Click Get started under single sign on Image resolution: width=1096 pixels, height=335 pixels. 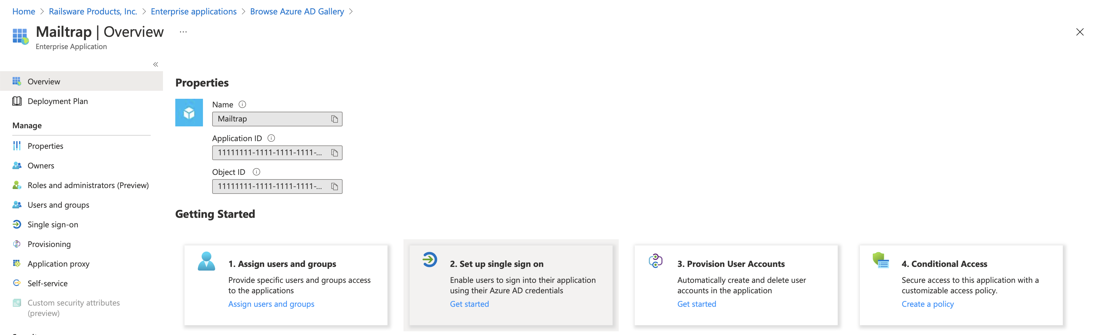point(469,304)
